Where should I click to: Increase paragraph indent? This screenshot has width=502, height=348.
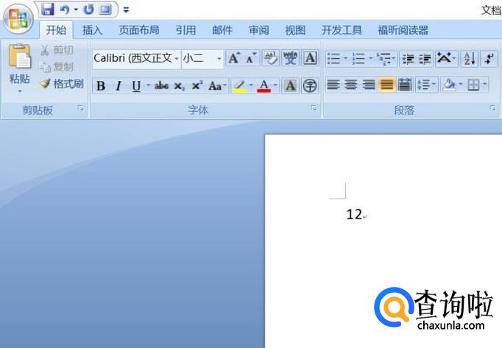425,59
